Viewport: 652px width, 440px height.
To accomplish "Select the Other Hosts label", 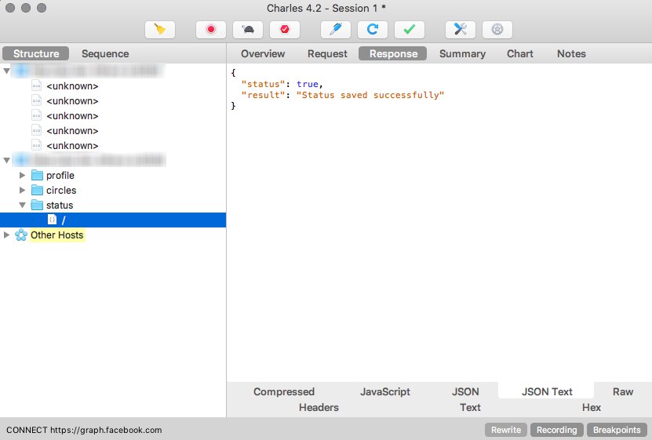I will [57, 235].
